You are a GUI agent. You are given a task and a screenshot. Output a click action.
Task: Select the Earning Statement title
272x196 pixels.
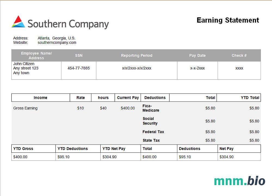coord(228,20)
